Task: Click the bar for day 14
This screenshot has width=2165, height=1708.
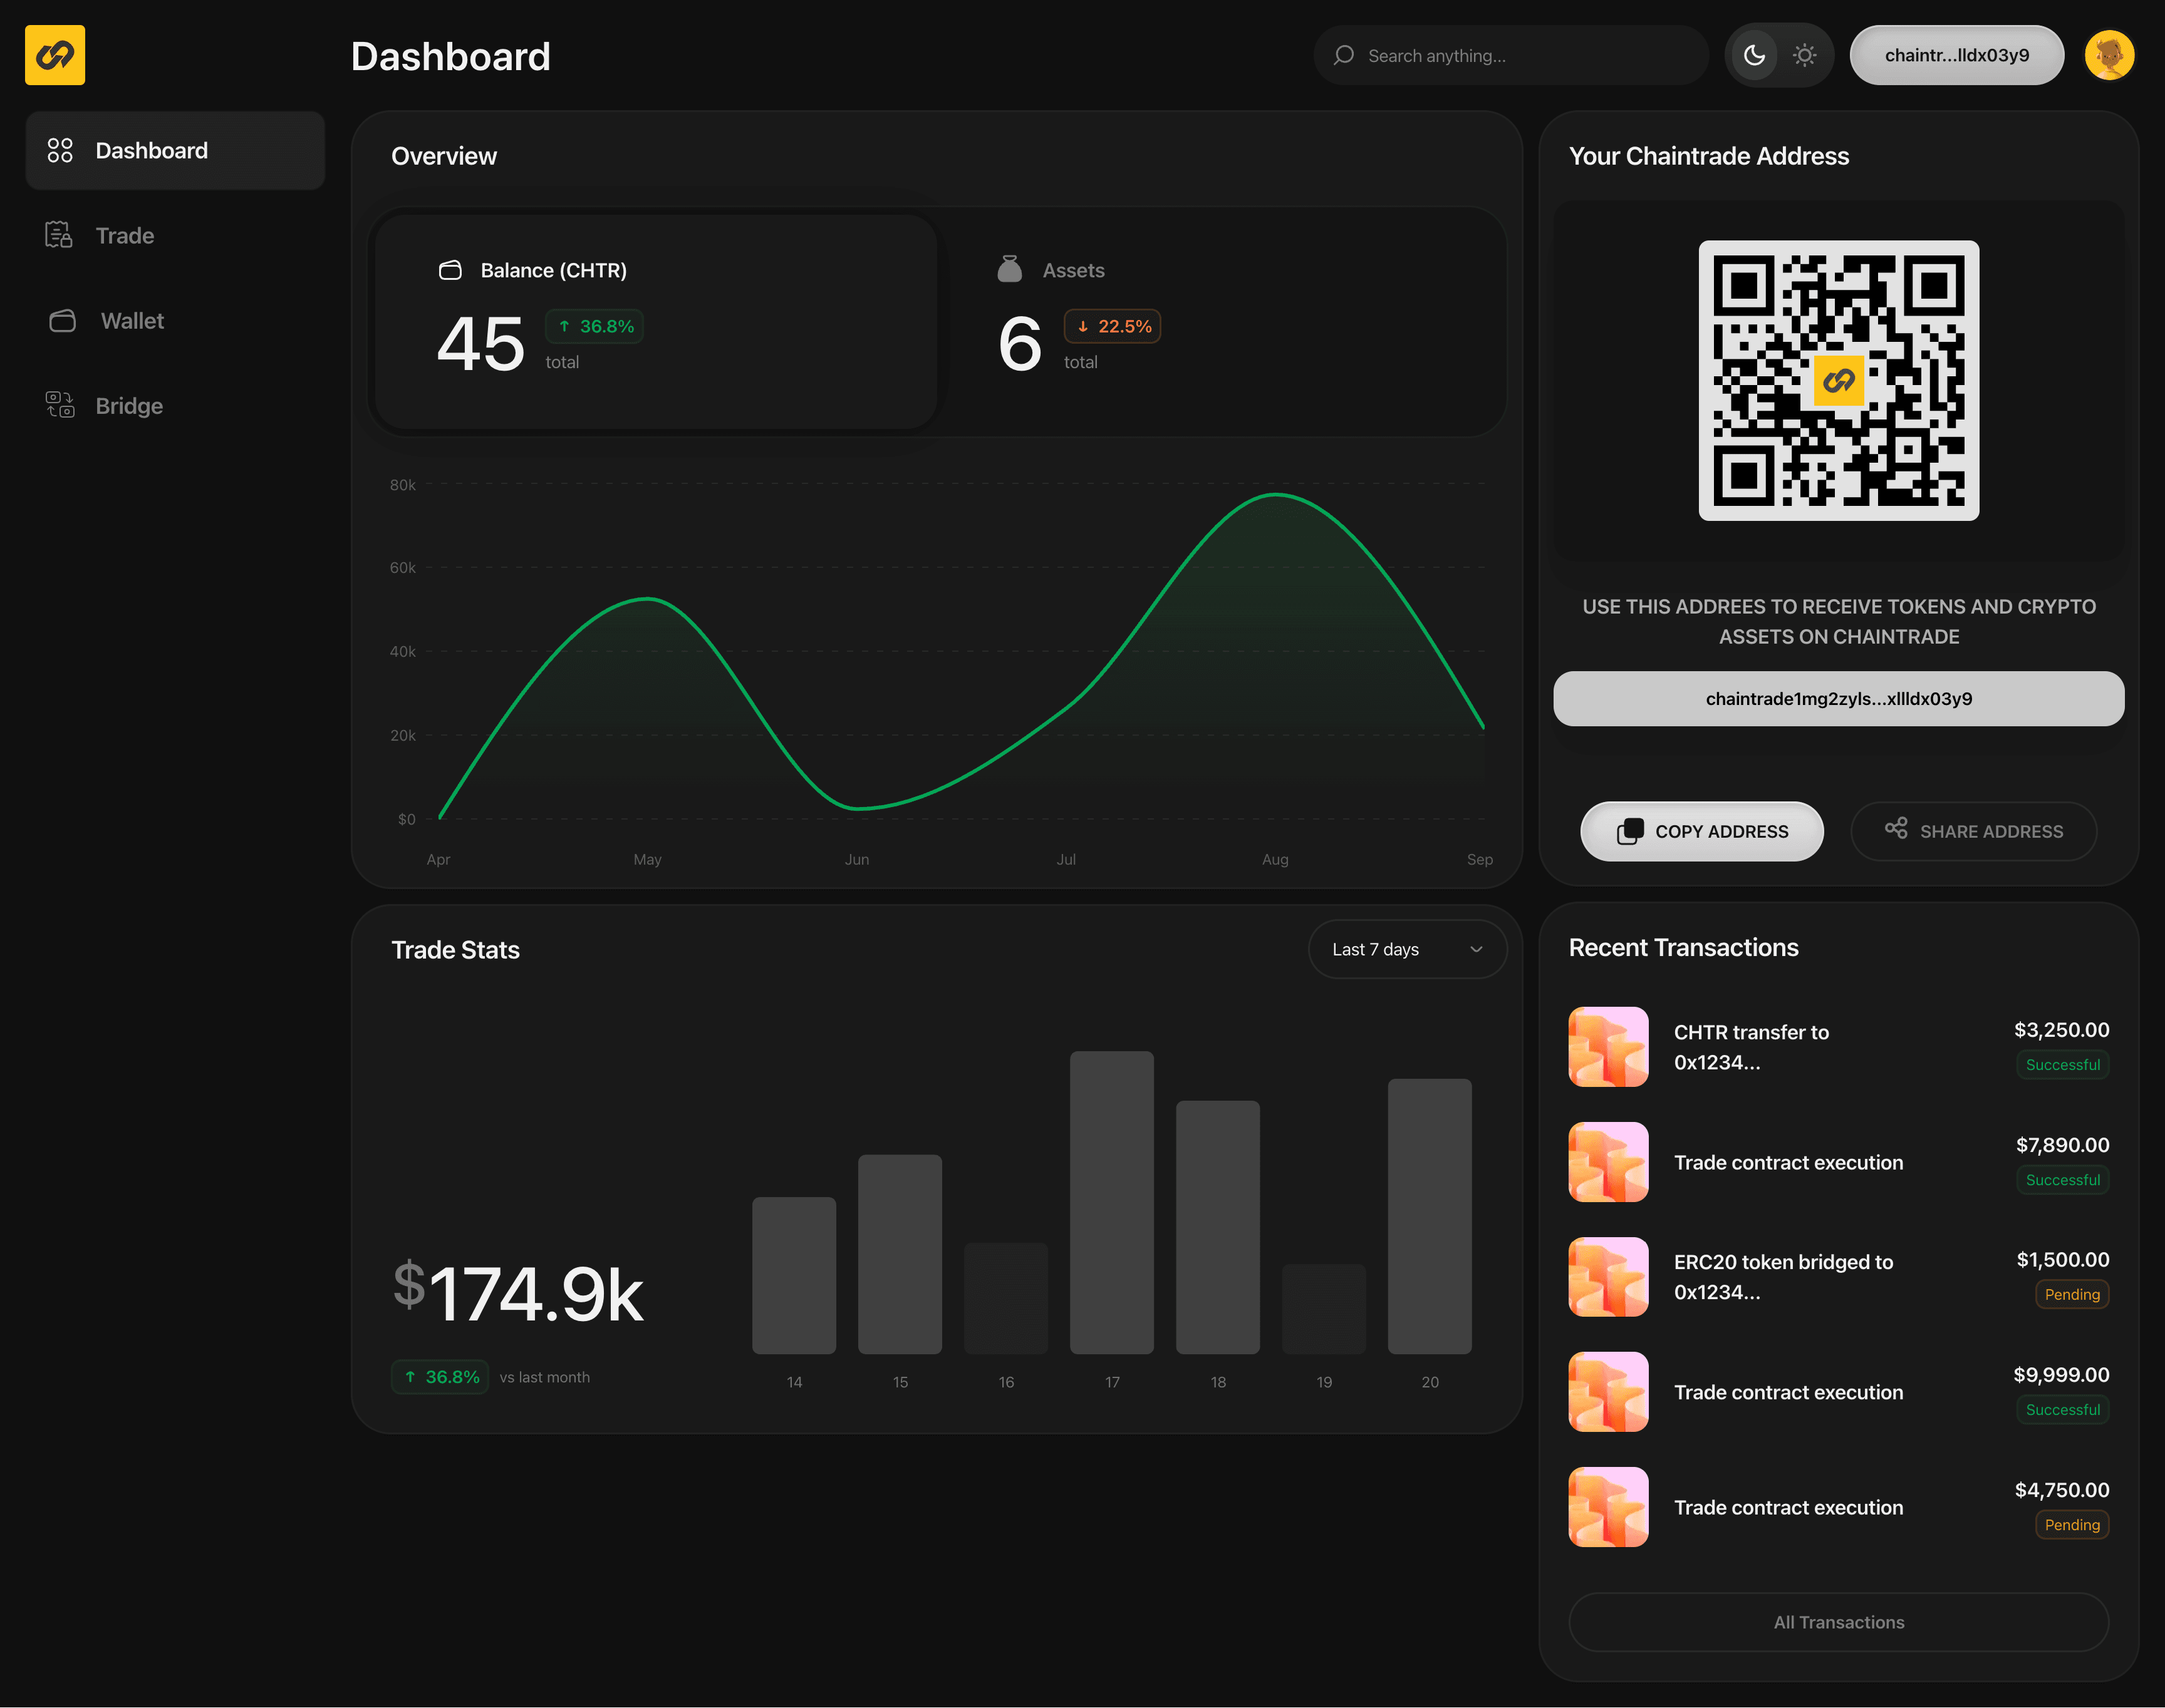Action: click(x=794, y=1275)
